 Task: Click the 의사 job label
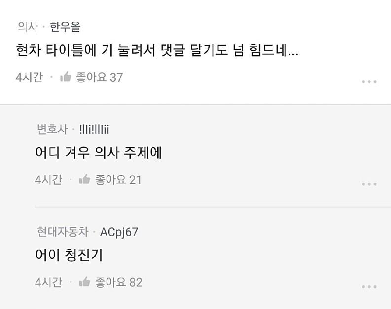click(28, 26)
